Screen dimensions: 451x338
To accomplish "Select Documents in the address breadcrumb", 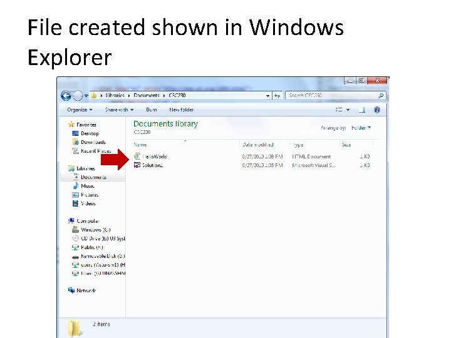I will 147,95.
